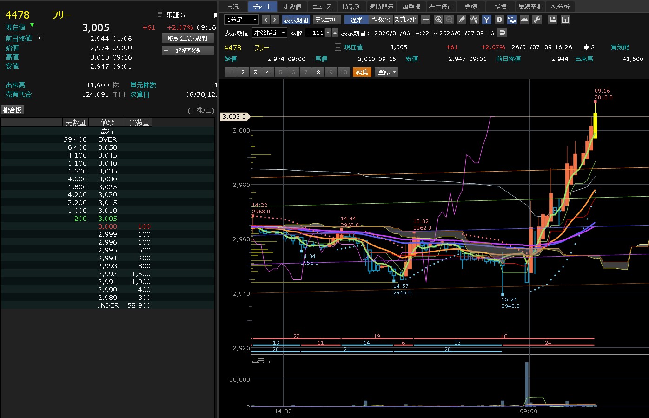The height and width of the screenshot is (418, 649).
Task: Open the wrench settings icon
Action: 537,20
